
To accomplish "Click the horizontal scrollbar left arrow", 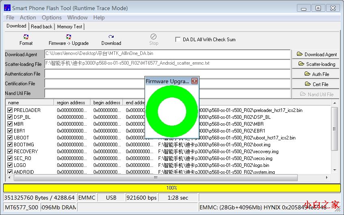I will click(9, 177).
